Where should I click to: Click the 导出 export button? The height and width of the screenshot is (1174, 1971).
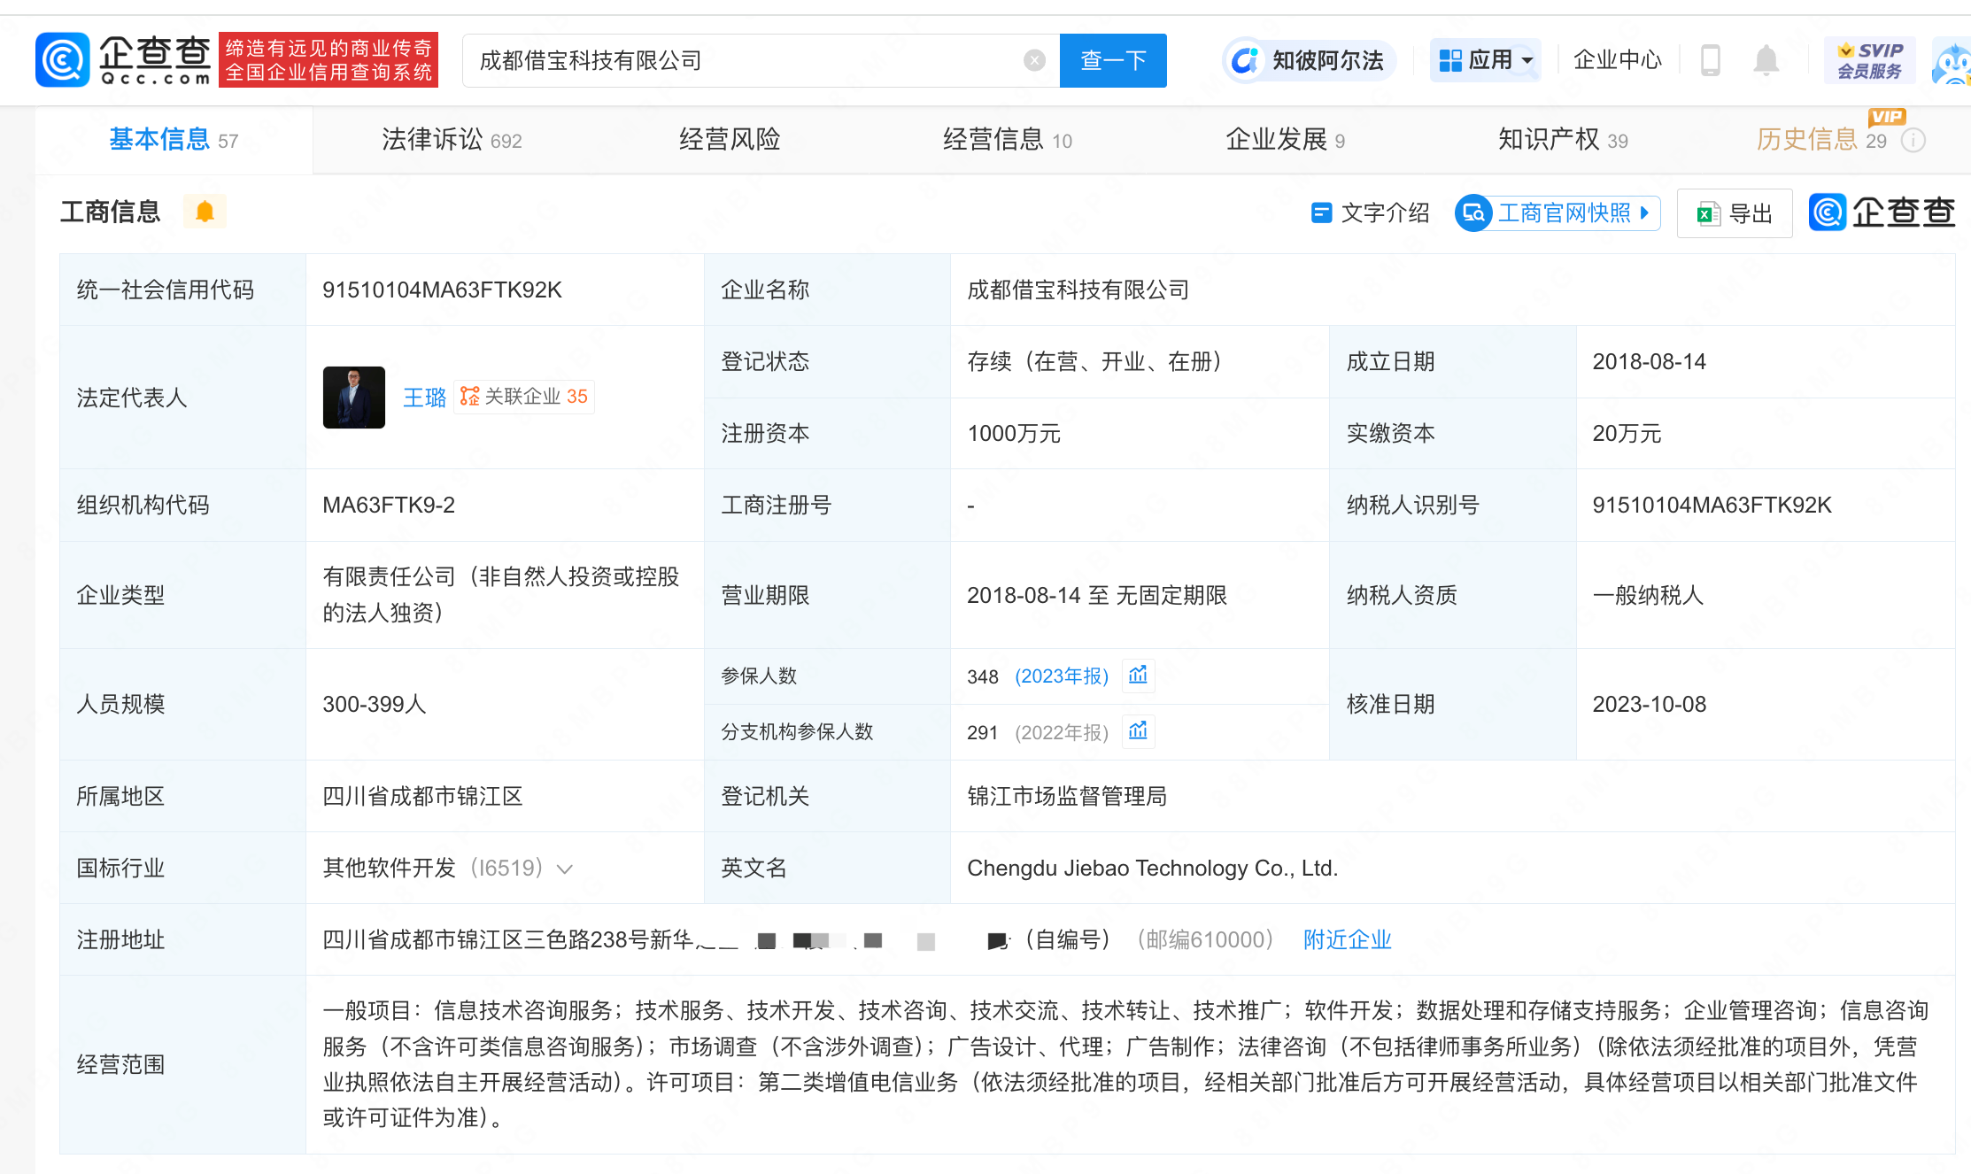[1734, 213]
